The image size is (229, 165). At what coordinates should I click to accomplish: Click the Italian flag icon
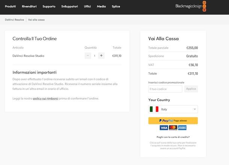154,109
